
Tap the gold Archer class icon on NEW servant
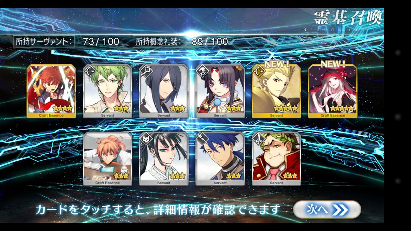tap(258, 71)
